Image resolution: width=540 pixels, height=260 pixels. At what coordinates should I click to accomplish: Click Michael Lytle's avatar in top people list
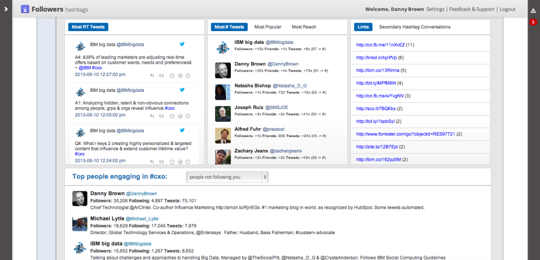coord(80,224)
